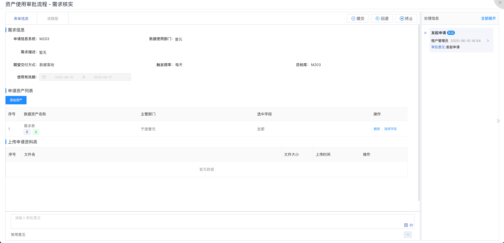This screenshot has width=504, height=243.
Task: Collapse the 处理信息 side panel arrow
Action: (498, 121)
